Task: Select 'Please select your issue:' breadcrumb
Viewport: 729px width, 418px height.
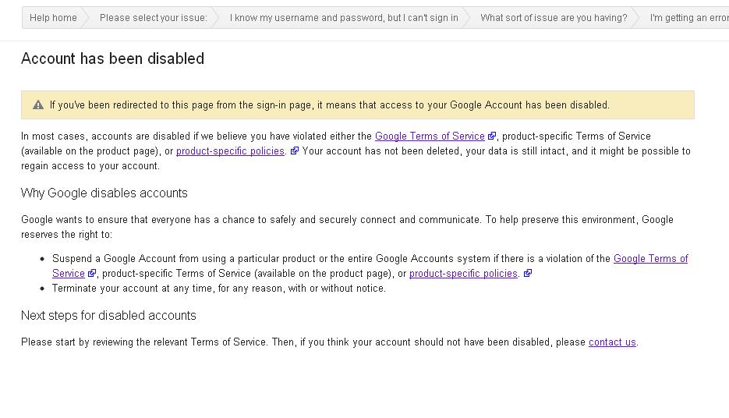Action: [154, 18]
